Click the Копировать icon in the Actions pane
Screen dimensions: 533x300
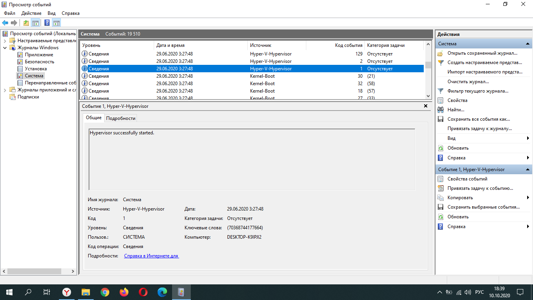coord(441,198)
